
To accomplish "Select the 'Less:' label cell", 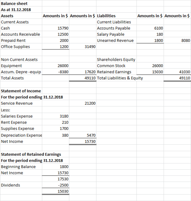I will point(5,110).
